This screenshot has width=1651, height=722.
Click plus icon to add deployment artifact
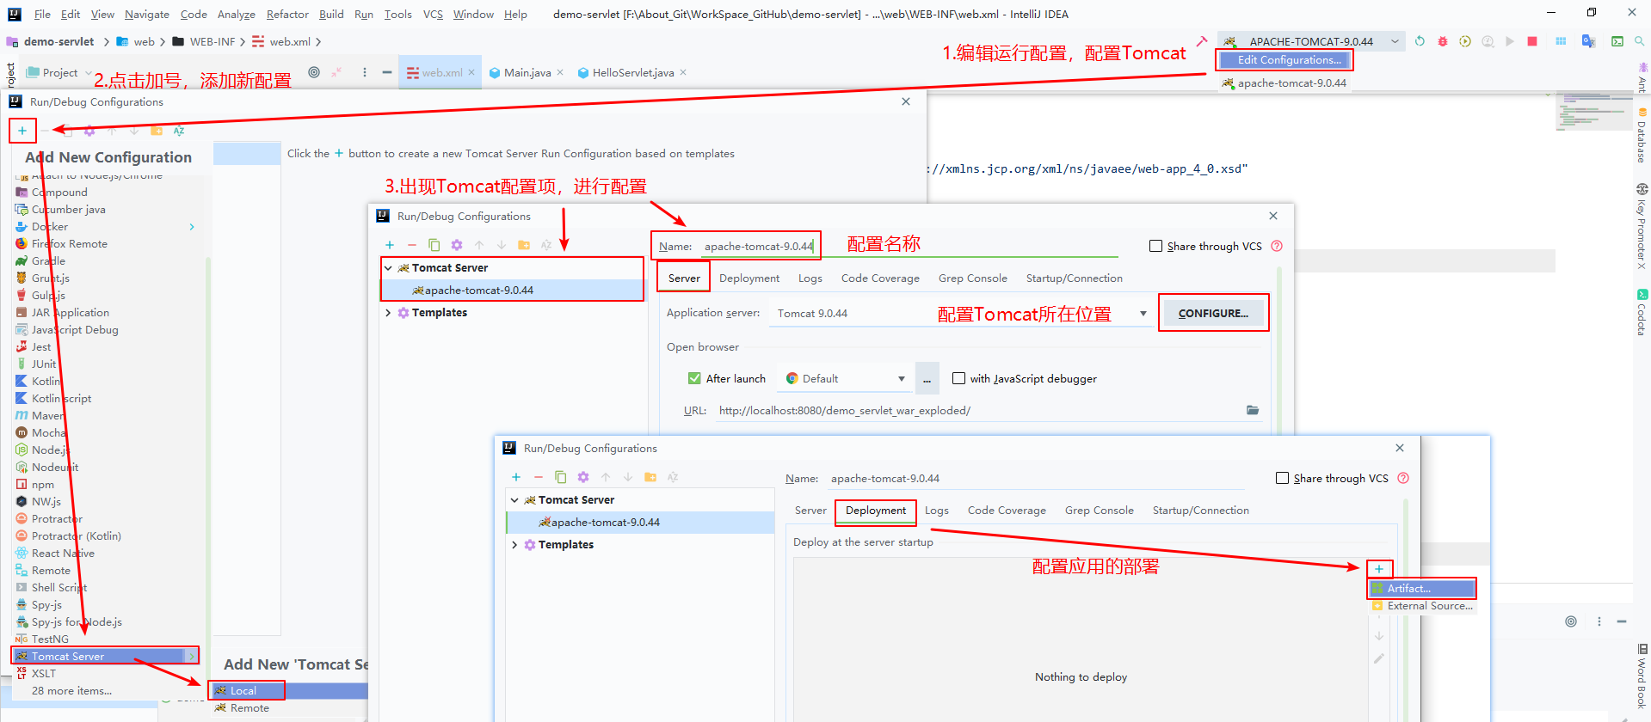click(1379, 569)
